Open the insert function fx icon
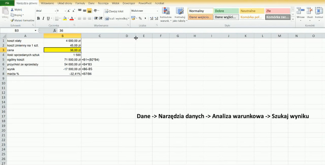 point(55,31)
